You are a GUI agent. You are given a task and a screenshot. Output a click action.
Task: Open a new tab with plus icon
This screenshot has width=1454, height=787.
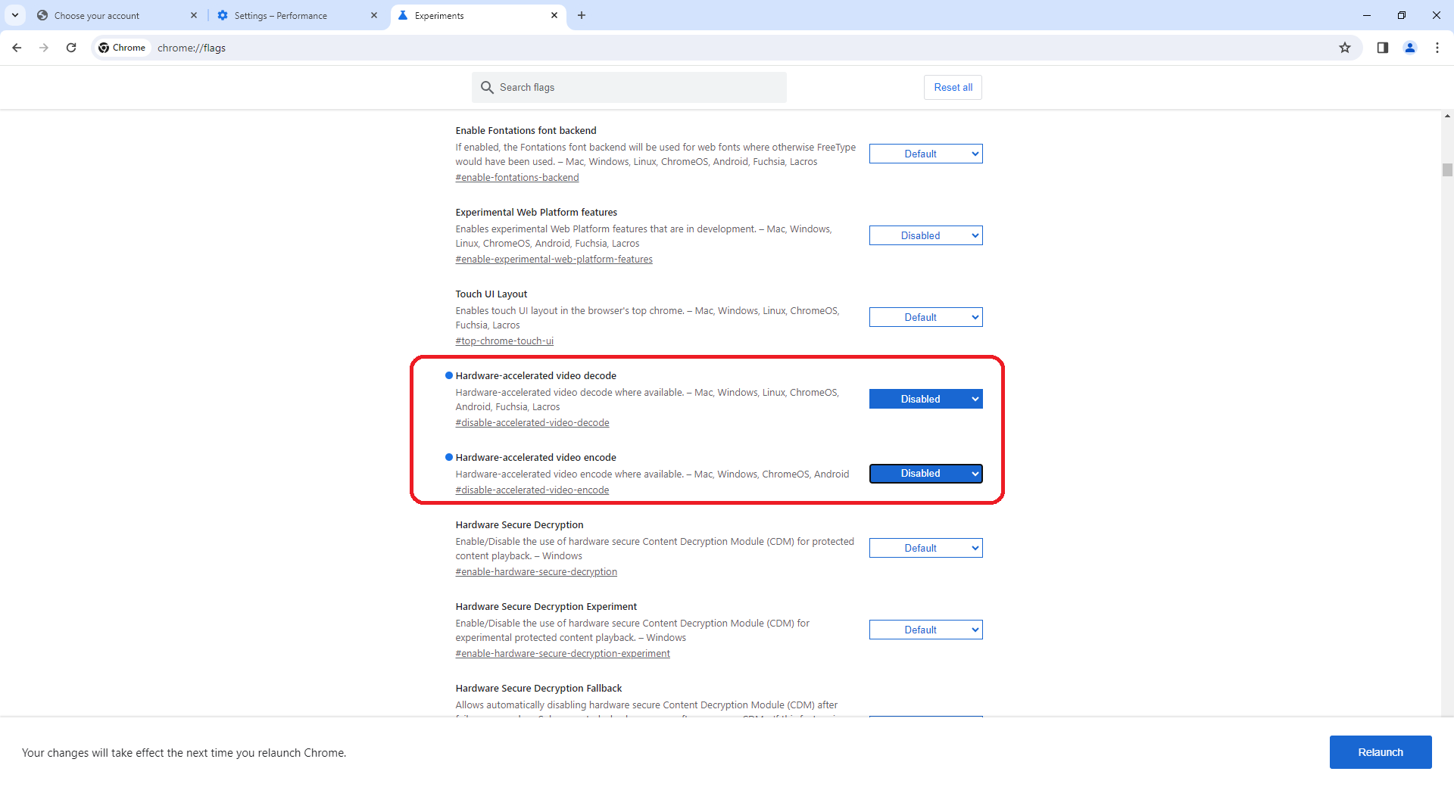[582, 15]
